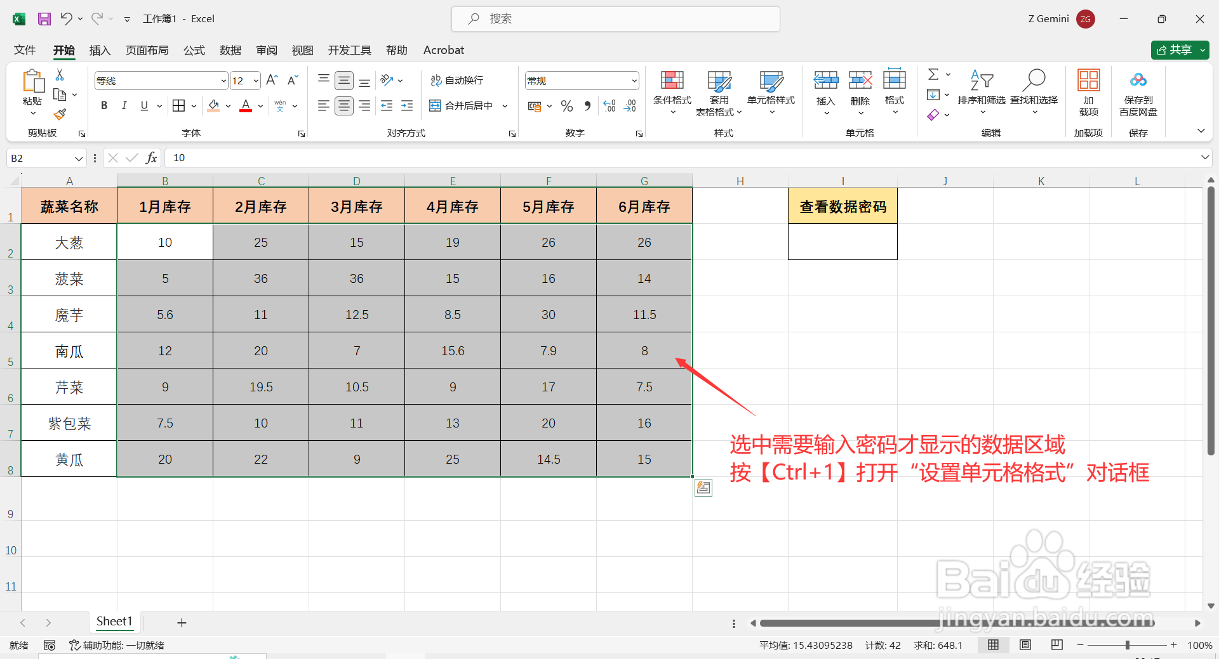
Task: Click the search box (搜索)
Action: (616, 19)
